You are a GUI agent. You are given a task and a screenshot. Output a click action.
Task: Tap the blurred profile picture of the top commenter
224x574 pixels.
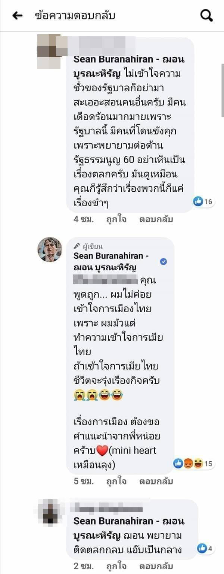(50, 48)
